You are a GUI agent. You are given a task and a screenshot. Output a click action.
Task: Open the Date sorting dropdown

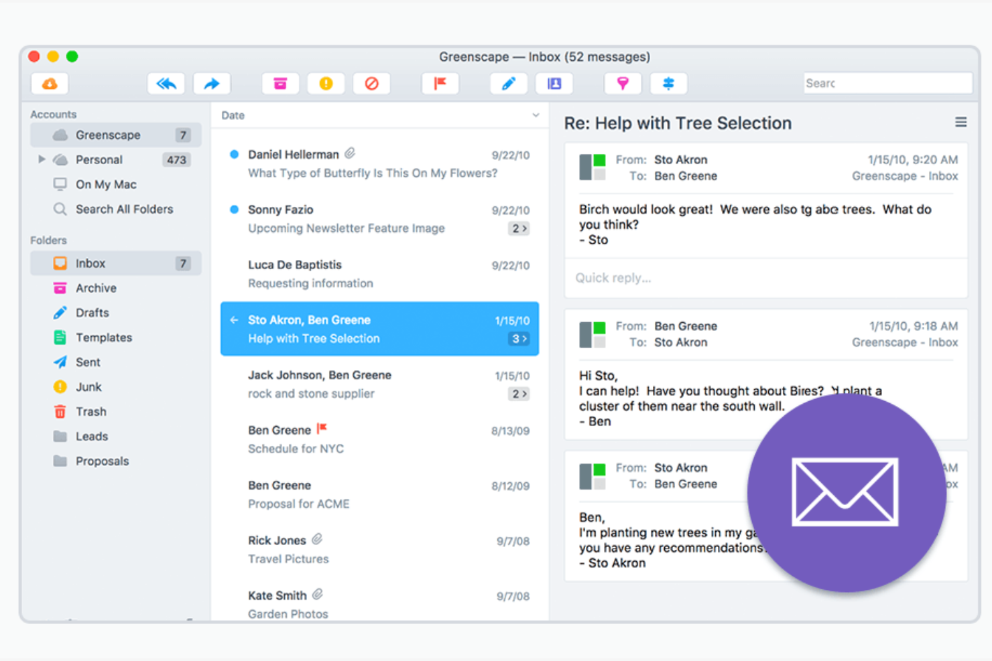point(535,115)
